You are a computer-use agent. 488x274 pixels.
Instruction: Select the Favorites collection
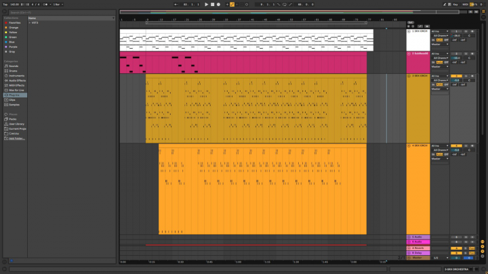click(x=15, y=23)
